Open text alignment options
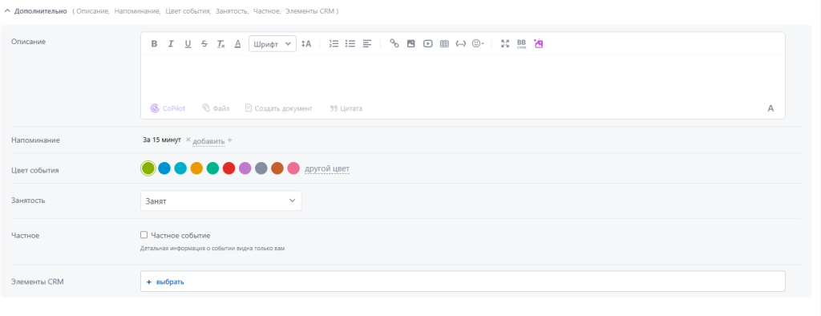The height and width of the screenshot is (316, 821). [x=367, y=44]
